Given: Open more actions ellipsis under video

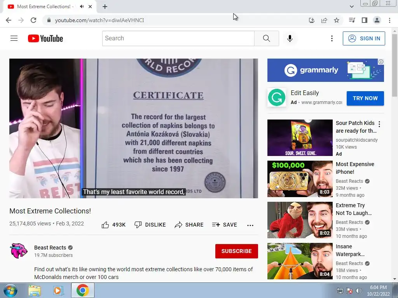Looking at the screenshot, I should pos(250,225).
